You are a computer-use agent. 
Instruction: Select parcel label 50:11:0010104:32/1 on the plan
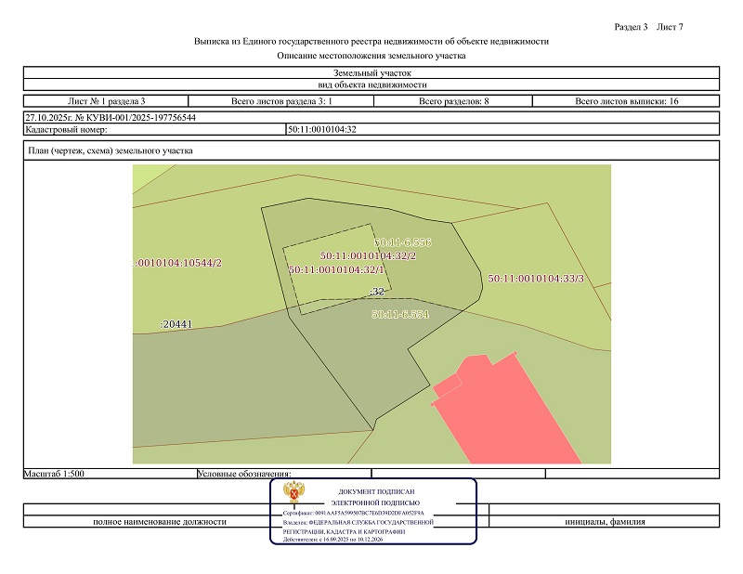point(336,269)
